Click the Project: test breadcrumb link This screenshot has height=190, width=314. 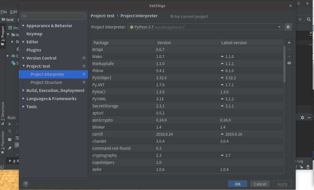click(102, 16)
